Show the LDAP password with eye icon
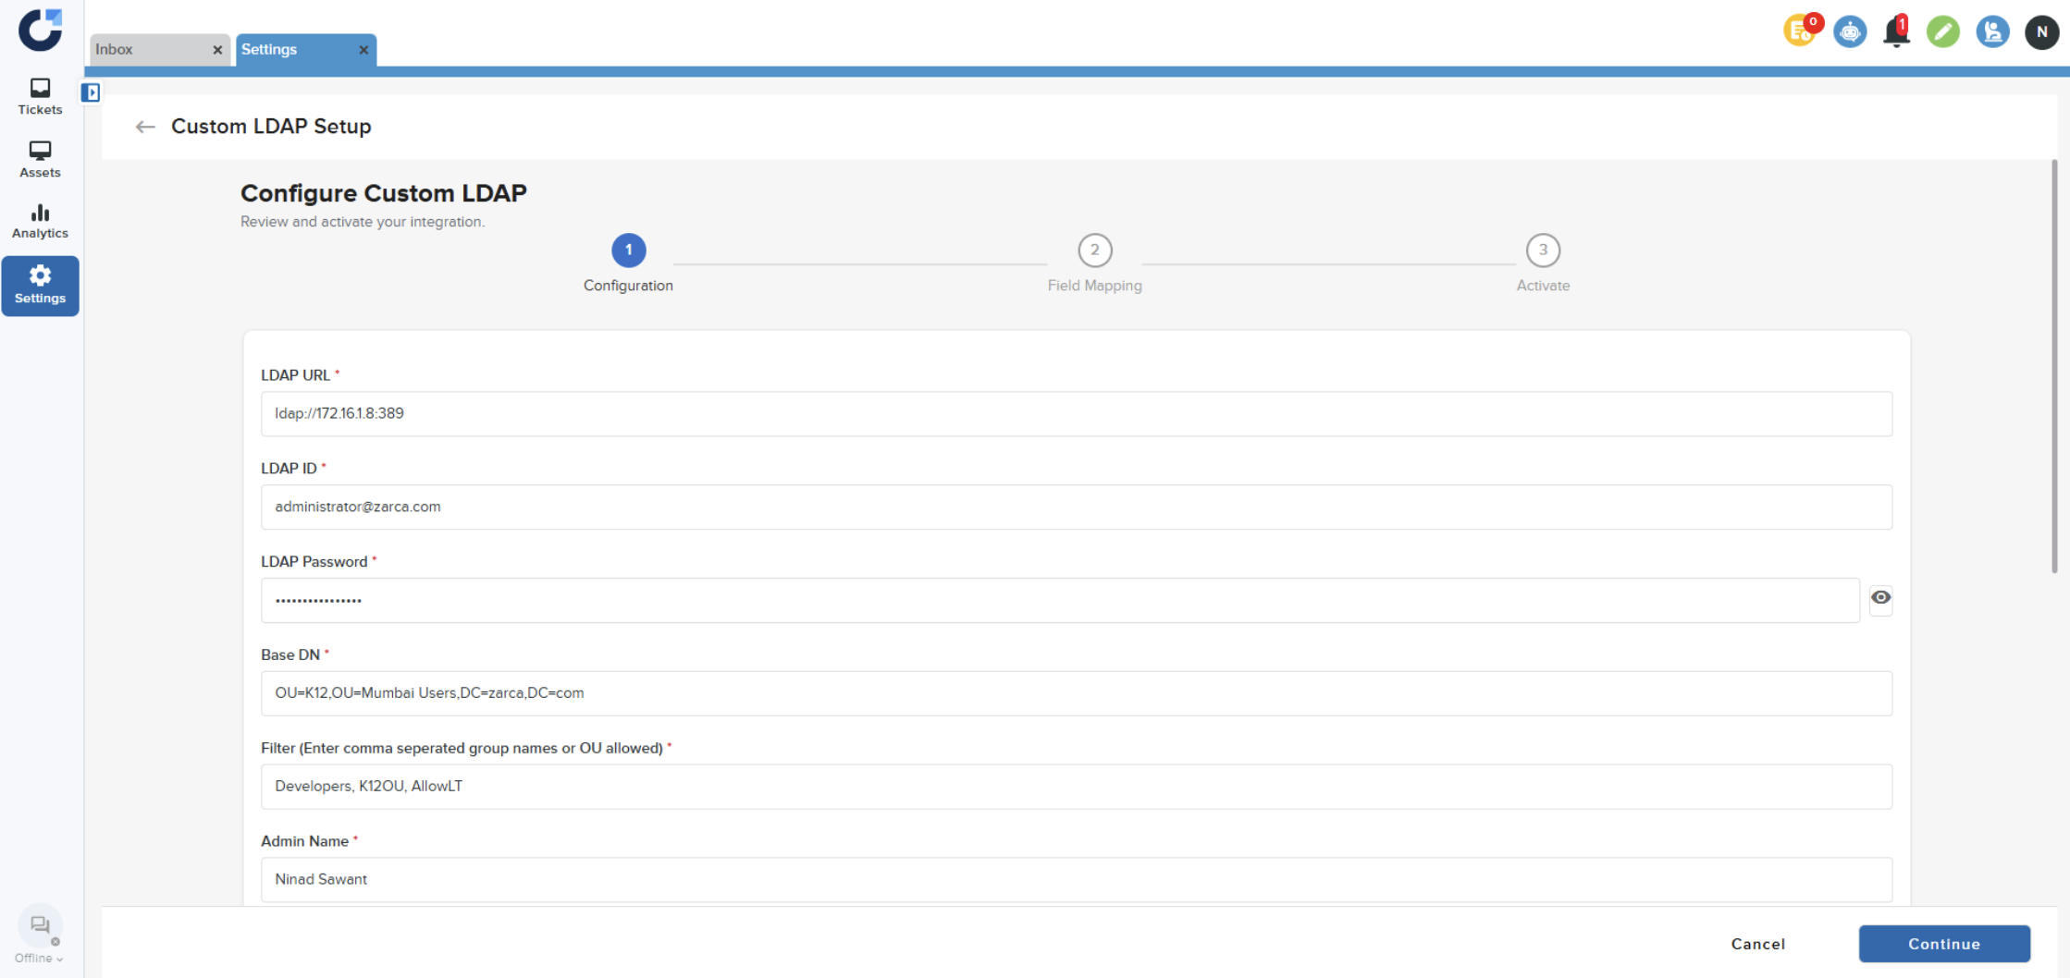The height and width of the screenshot is (978, 2070). click(1880, 598)
